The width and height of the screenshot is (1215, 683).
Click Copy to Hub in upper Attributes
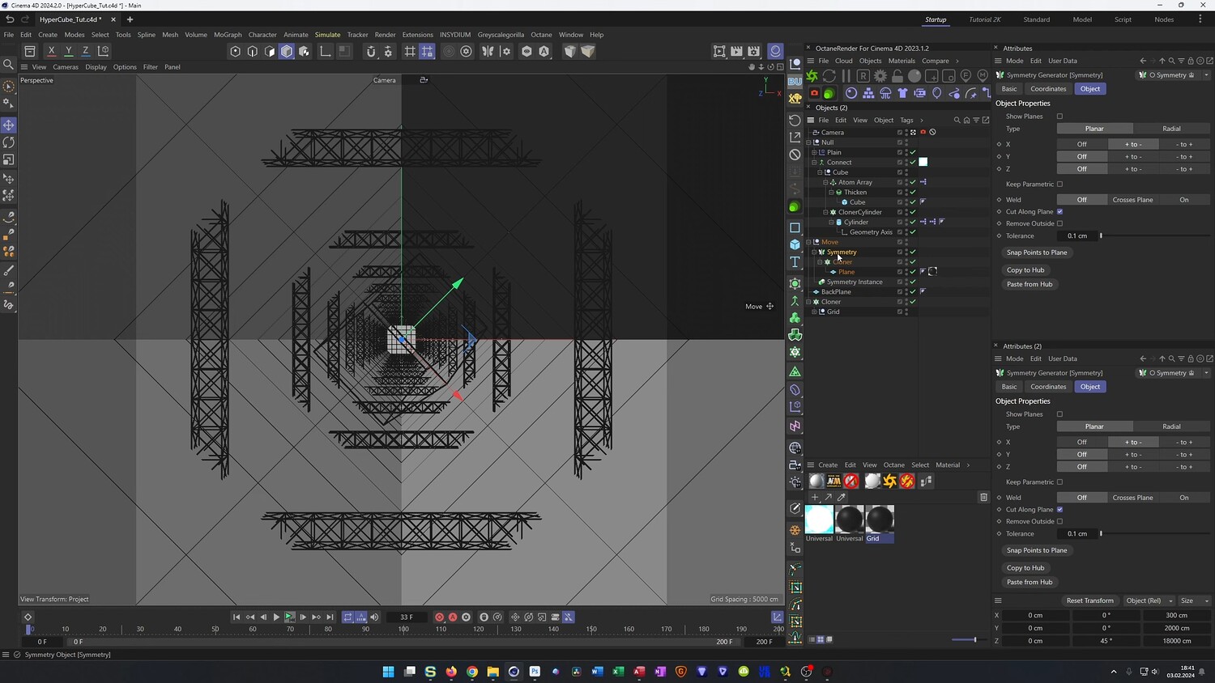[1025, 270]
